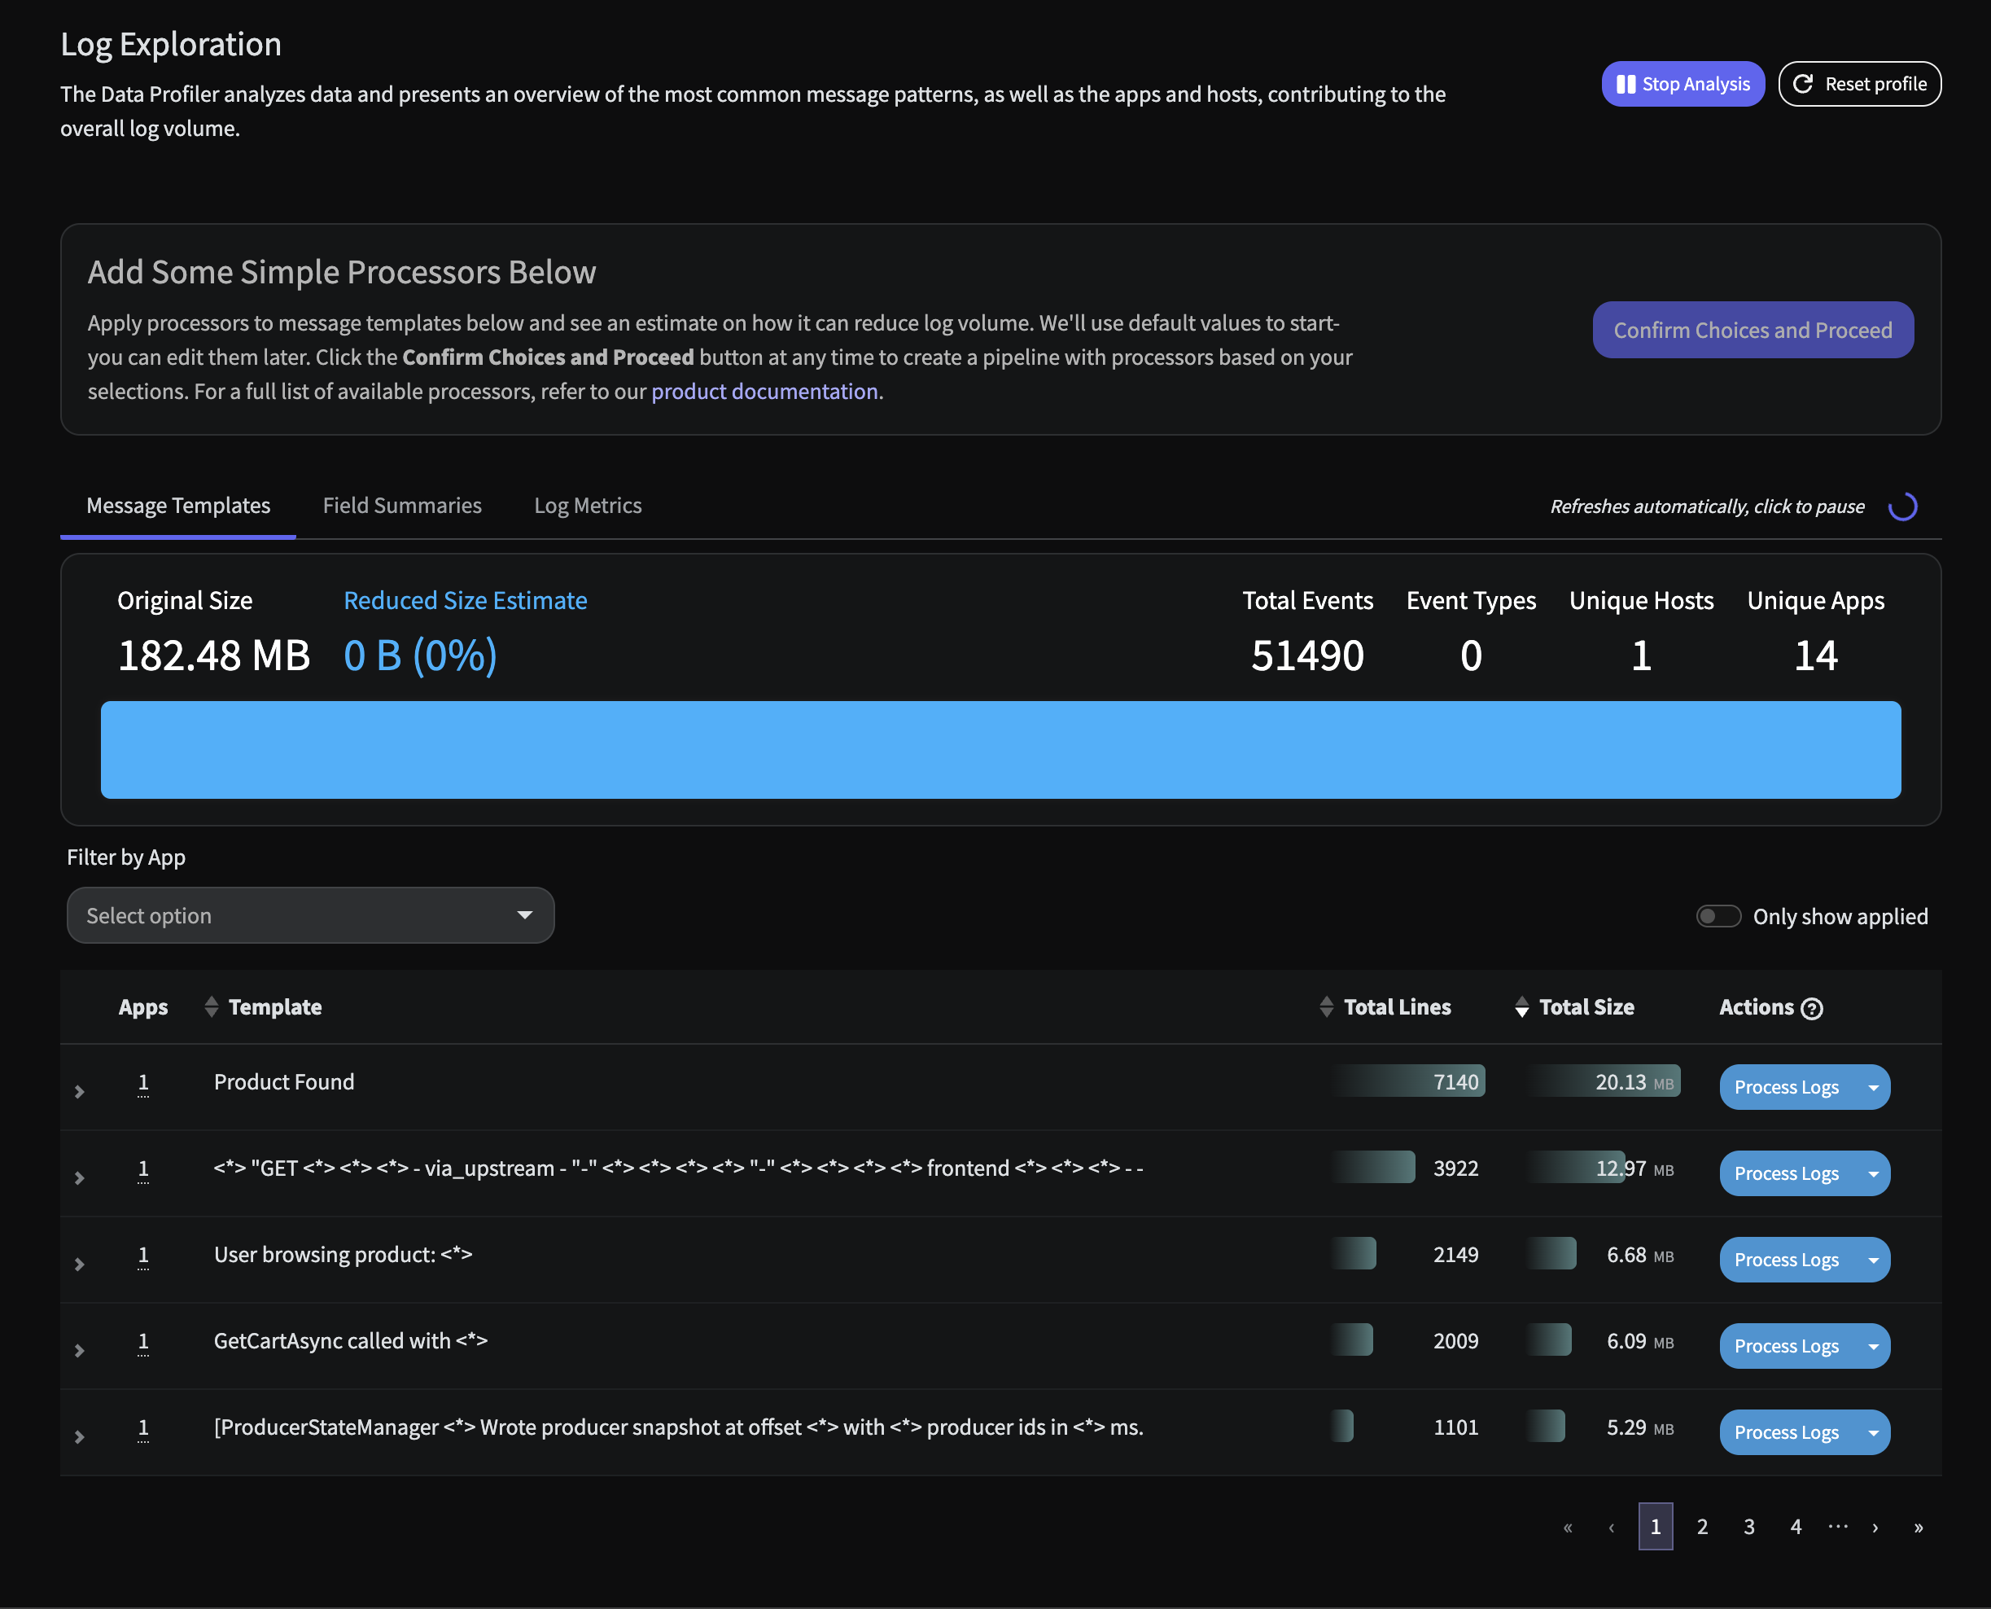Go to page 3 in pagination

(1748, 1527)
